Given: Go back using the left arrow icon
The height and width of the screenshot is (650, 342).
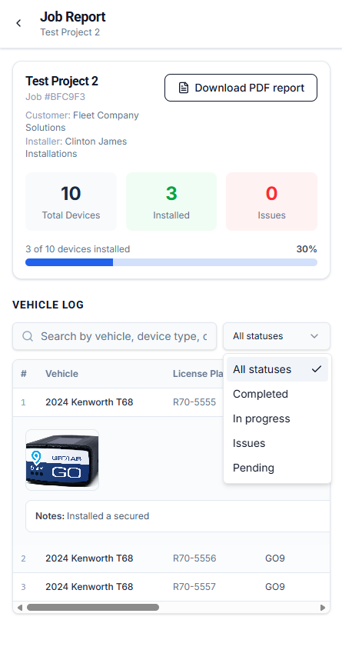Looking at the screenshot, I should click(x=18, y=23).
